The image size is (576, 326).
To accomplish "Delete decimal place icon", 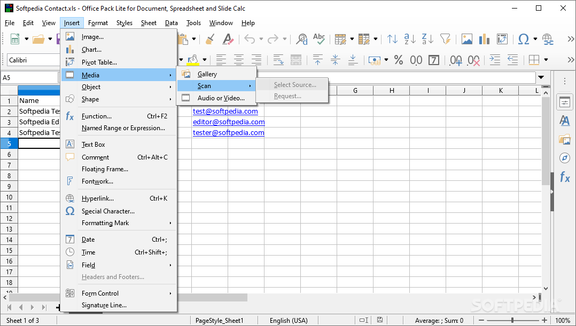I will [473, 60].
